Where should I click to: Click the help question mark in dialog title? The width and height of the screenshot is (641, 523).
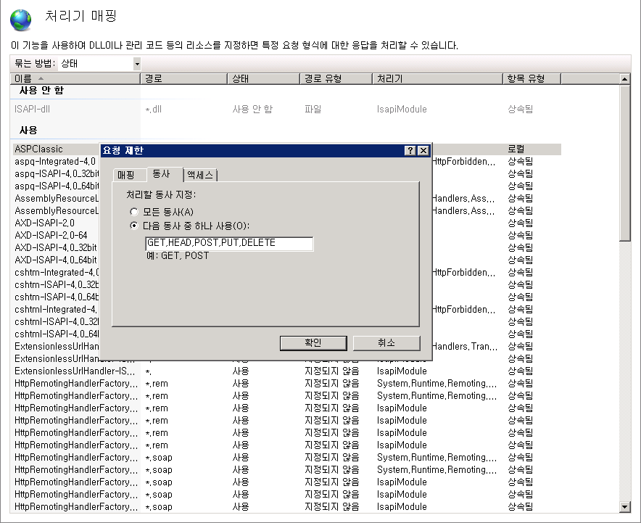coord(410,150)
